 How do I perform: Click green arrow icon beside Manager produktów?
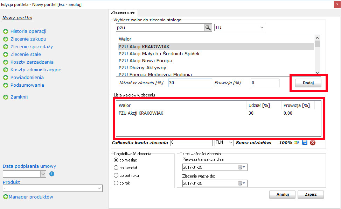tap(5, 197)
